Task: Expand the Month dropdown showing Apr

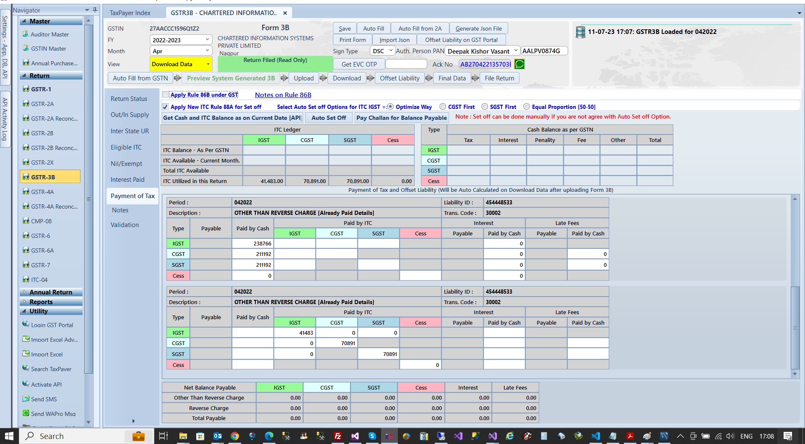Action: (207, 51)
